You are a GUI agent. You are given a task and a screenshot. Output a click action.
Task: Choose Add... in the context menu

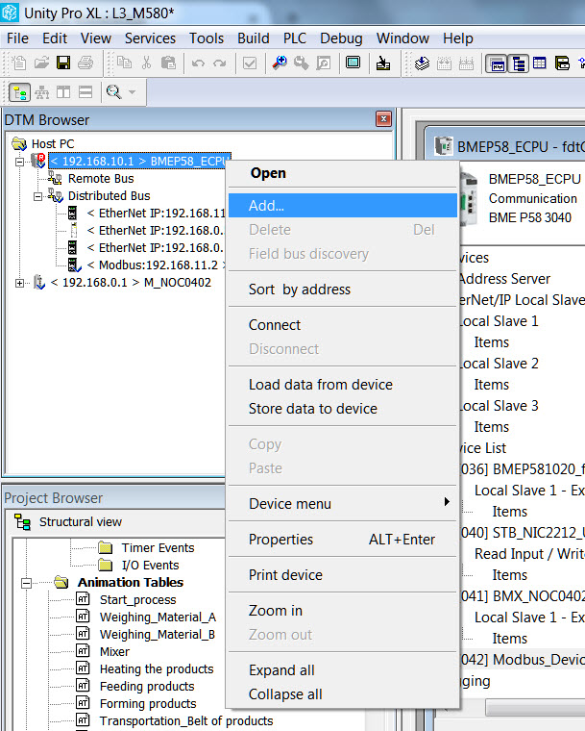[x=343, y=206]
